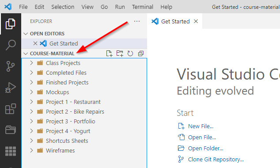Image resolution: width=280 pixels, height=168 pixels.
Task: Create a new file in COURSE-MATERIAL
Action: [109, 53]
